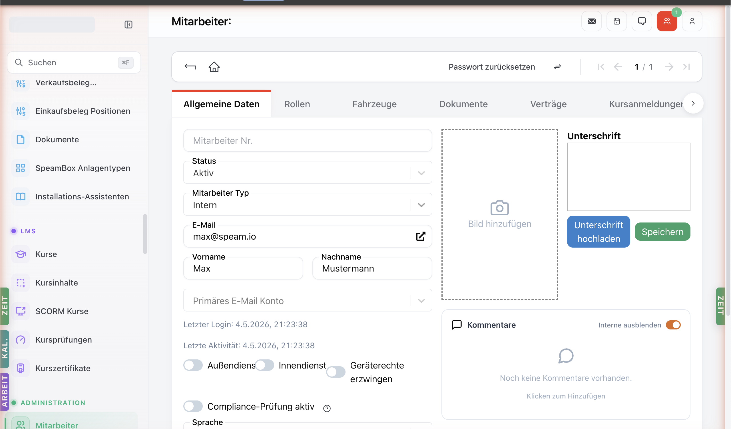Image resolution: width=731 pixels, height=429 pixels.
Task: Open Compliance-Prüfung help icon
Action: tap(327, 408)
